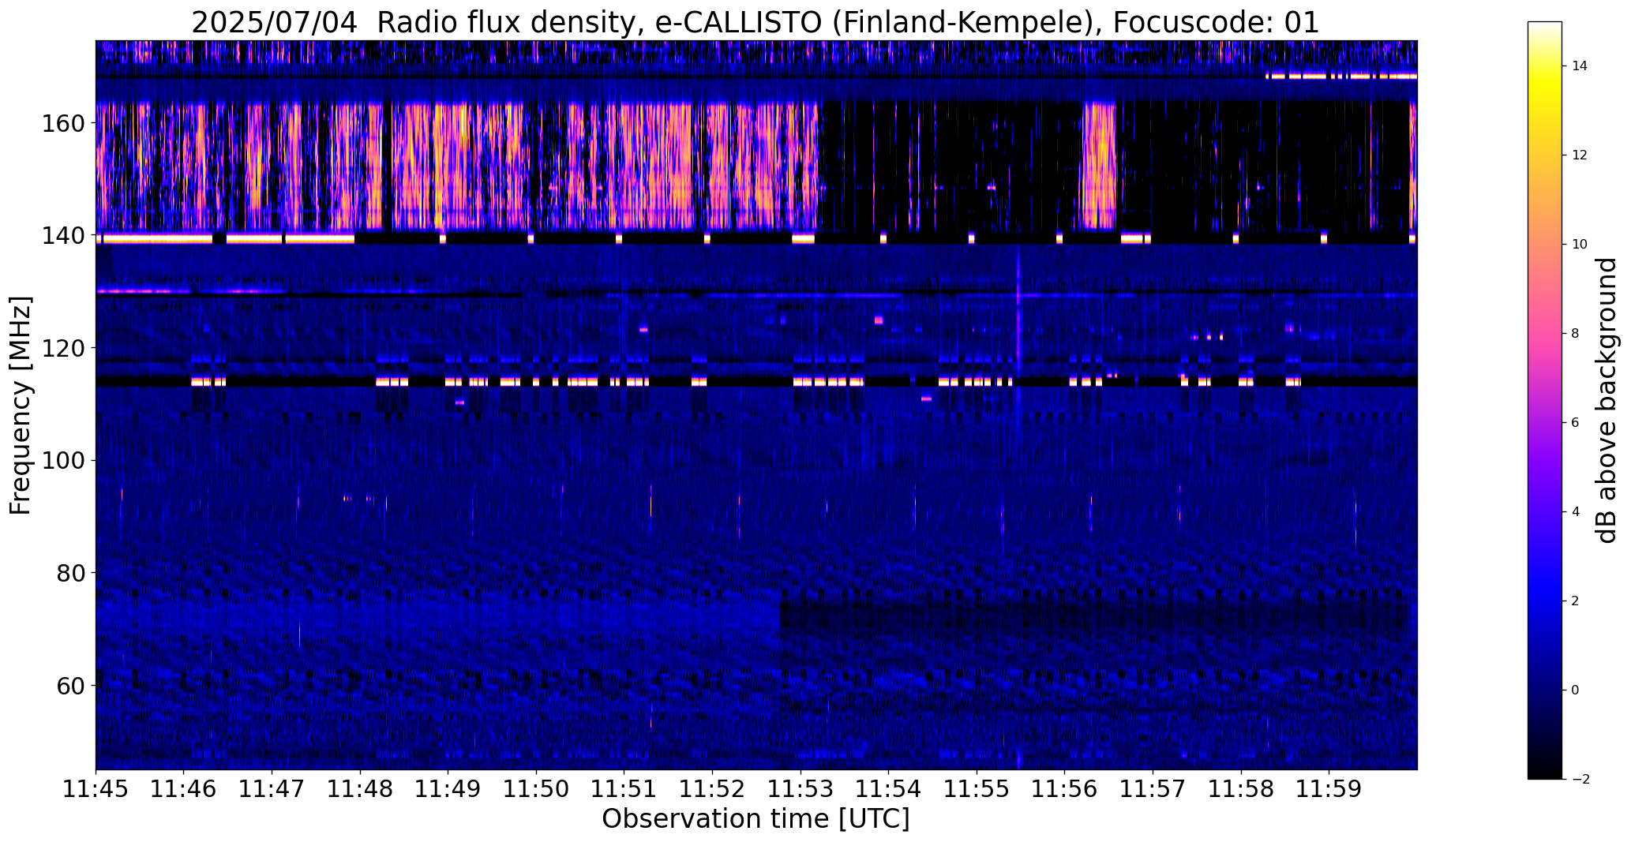Screen dimensions: 1631x842
Task: Click the bright burst band near 11:56:20 at 150 MHz
Action: click(x=1099, y=165)
